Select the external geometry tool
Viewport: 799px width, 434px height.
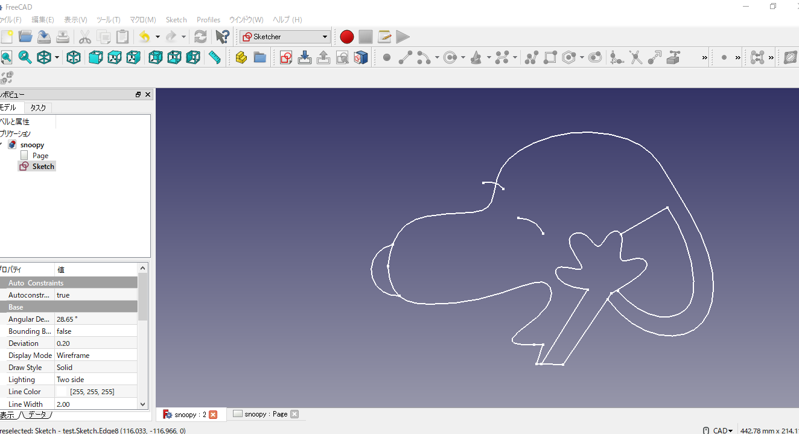(x=673, y=57)
